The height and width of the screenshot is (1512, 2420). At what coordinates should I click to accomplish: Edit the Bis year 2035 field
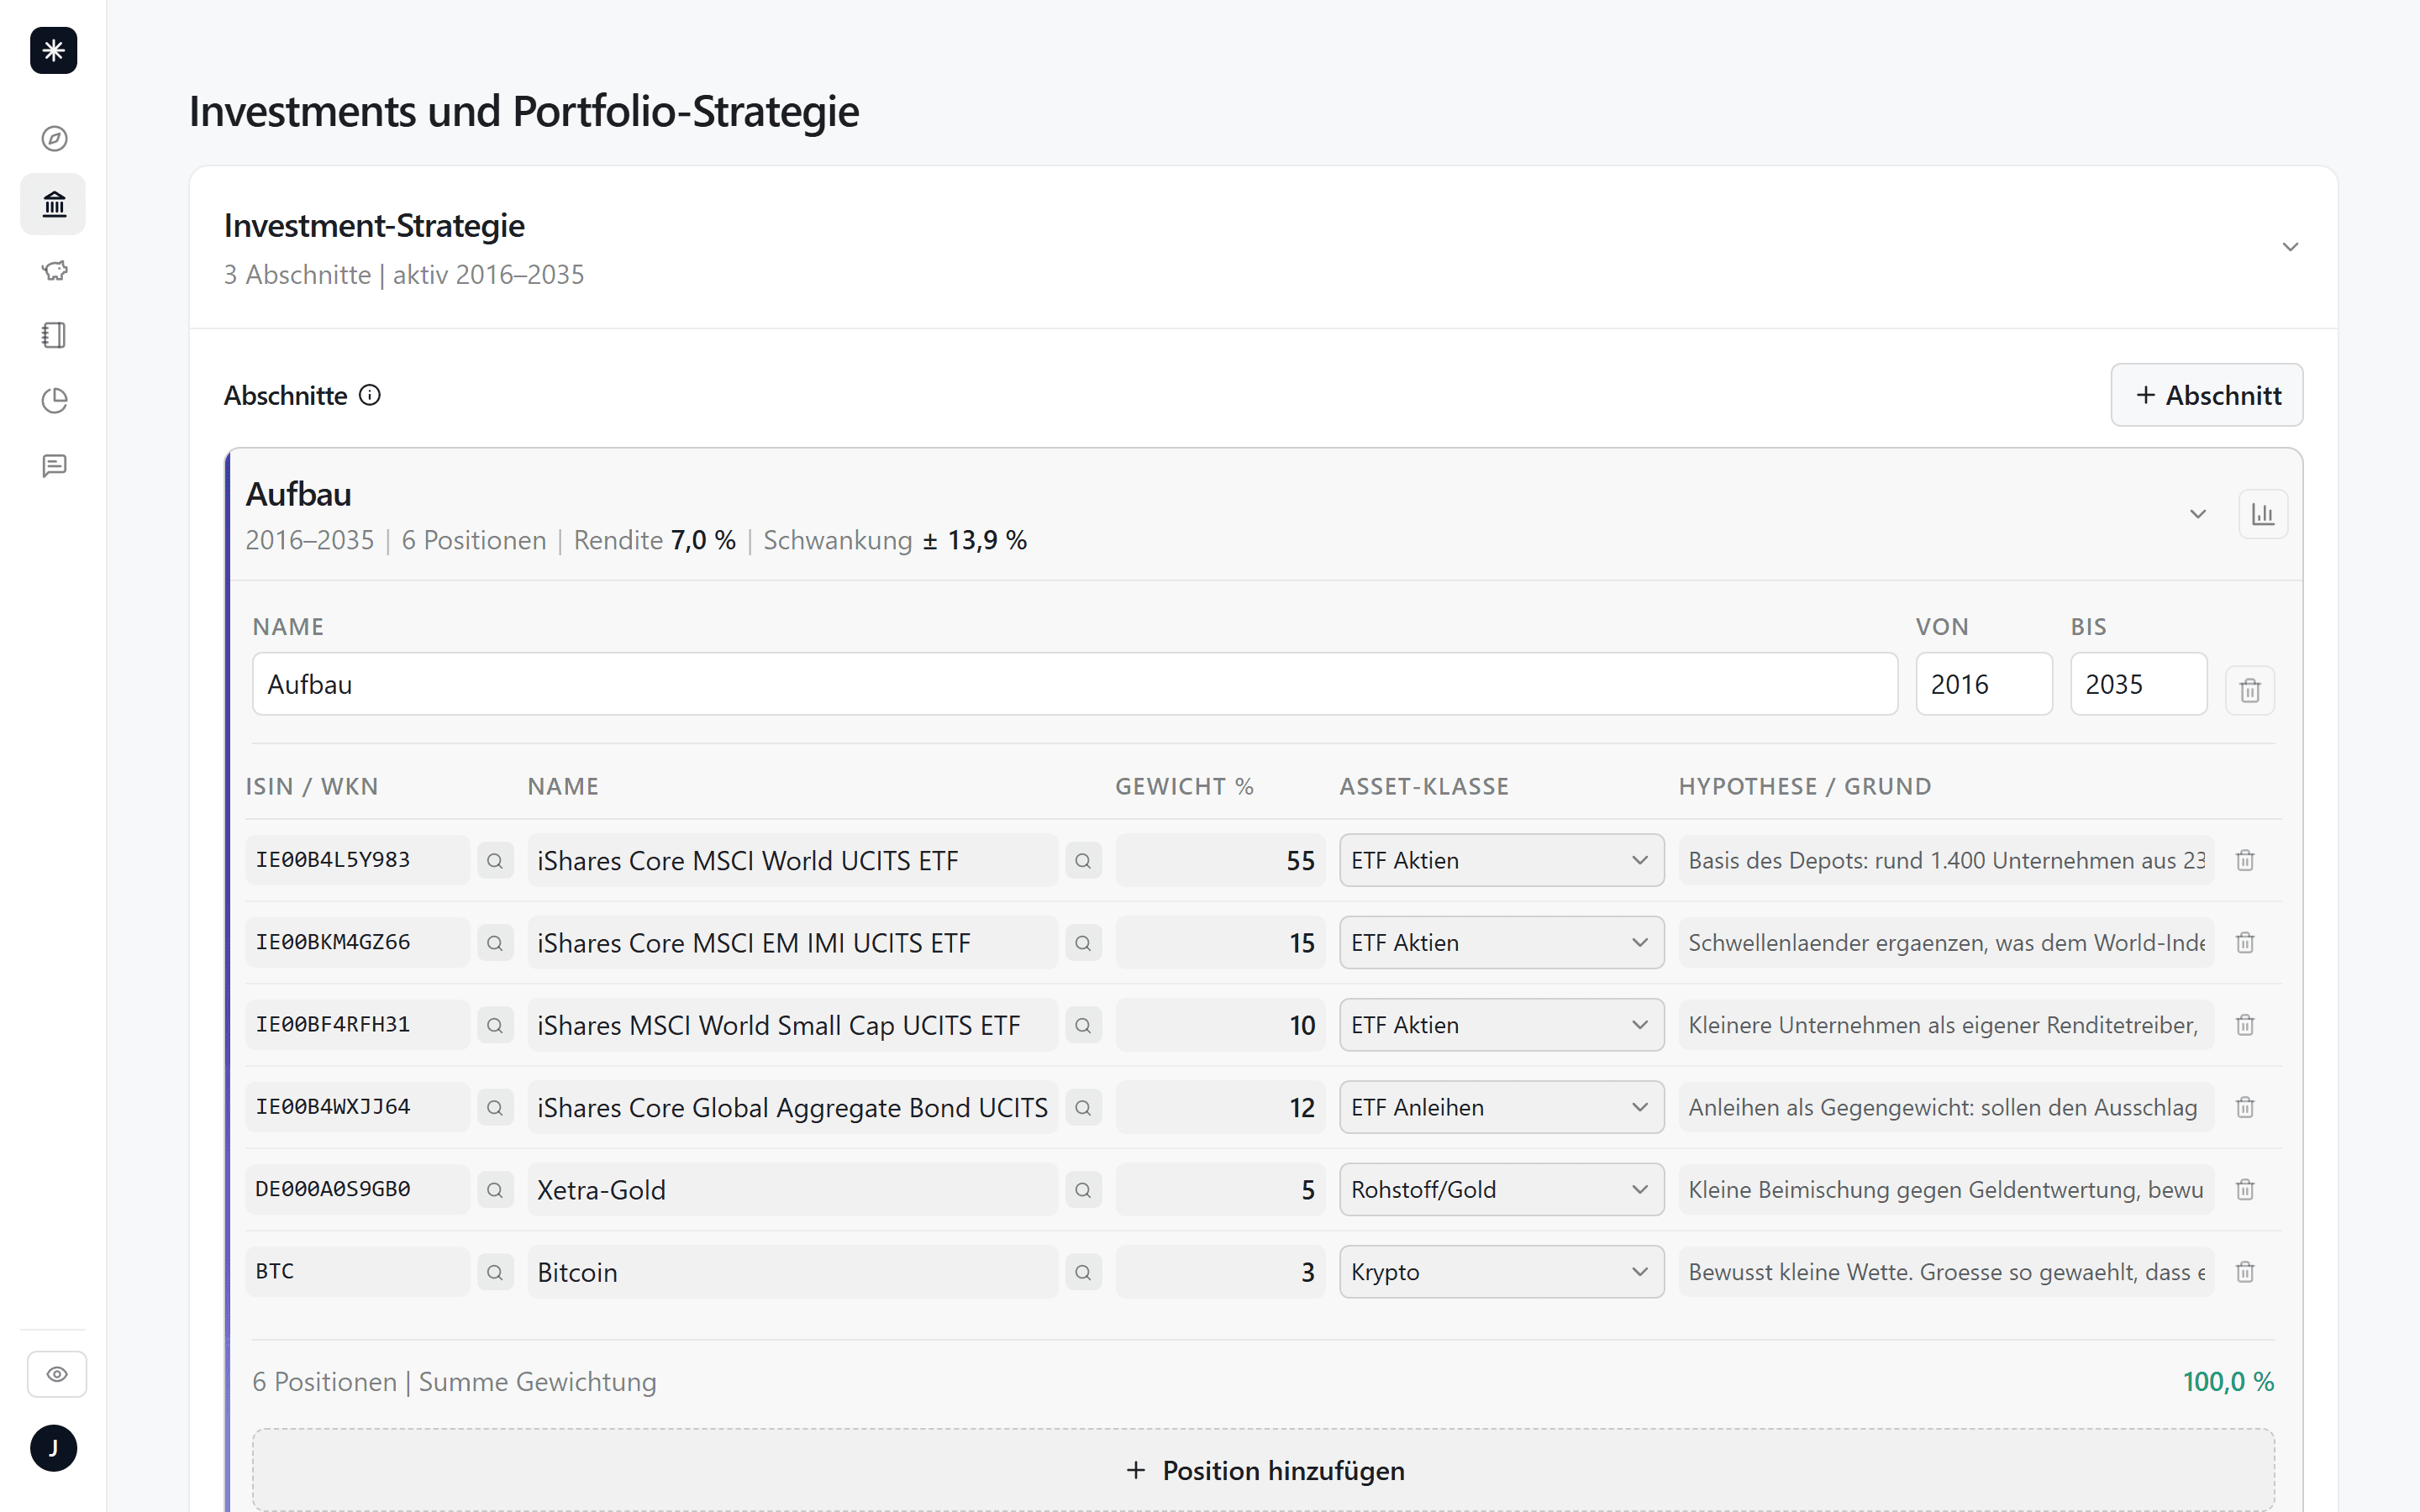(2139, 684)
